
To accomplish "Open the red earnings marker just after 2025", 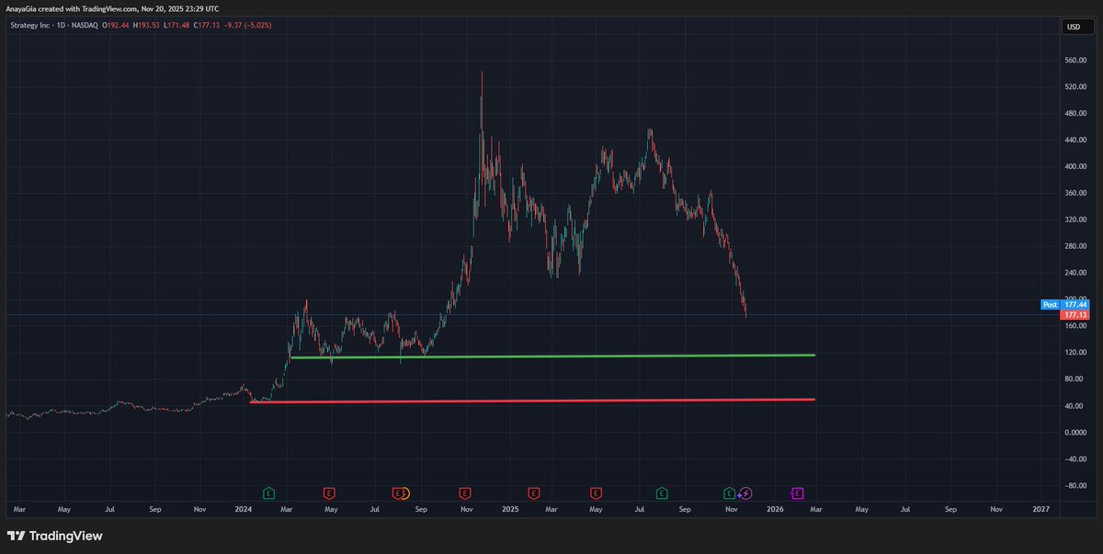I will (x=533, y=493).
